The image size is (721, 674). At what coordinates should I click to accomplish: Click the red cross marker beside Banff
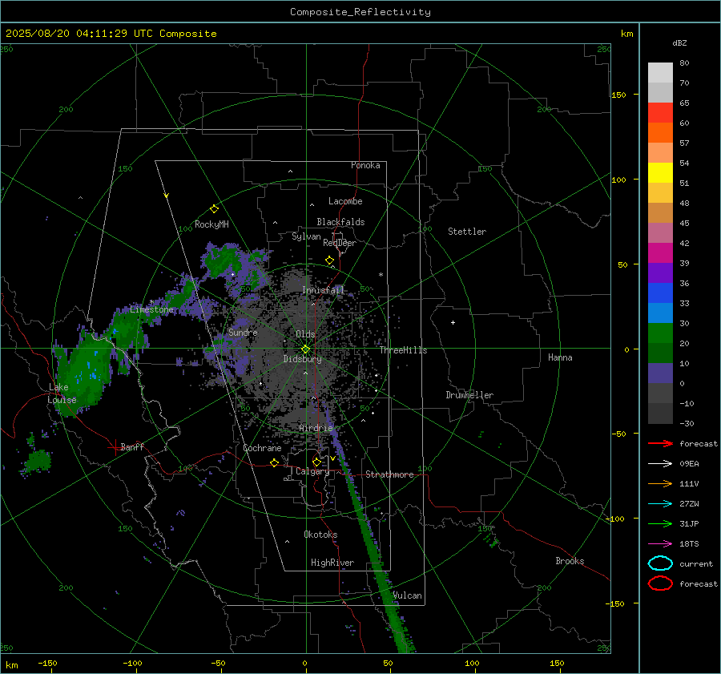click(x=115, y=447)
